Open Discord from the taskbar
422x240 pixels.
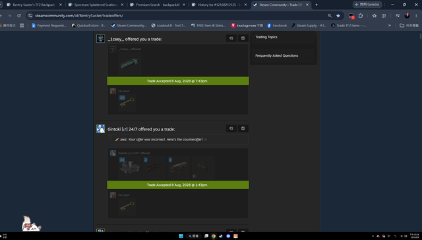click(228, 236)
